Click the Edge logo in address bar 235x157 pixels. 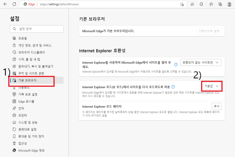25,4
